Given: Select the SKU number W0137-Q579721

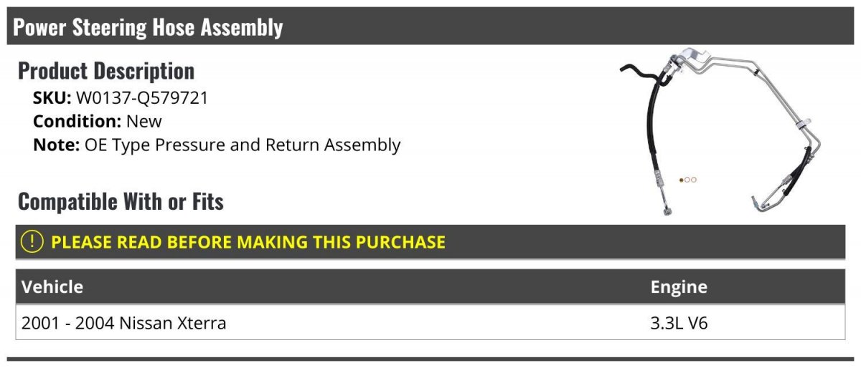Looking at the screenshot, I should (142, 98).
